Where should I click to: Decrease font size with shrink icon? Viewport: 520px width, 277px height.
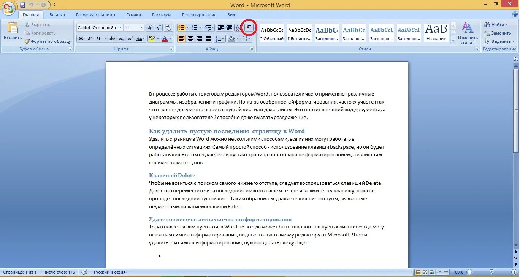coord(159,28)
